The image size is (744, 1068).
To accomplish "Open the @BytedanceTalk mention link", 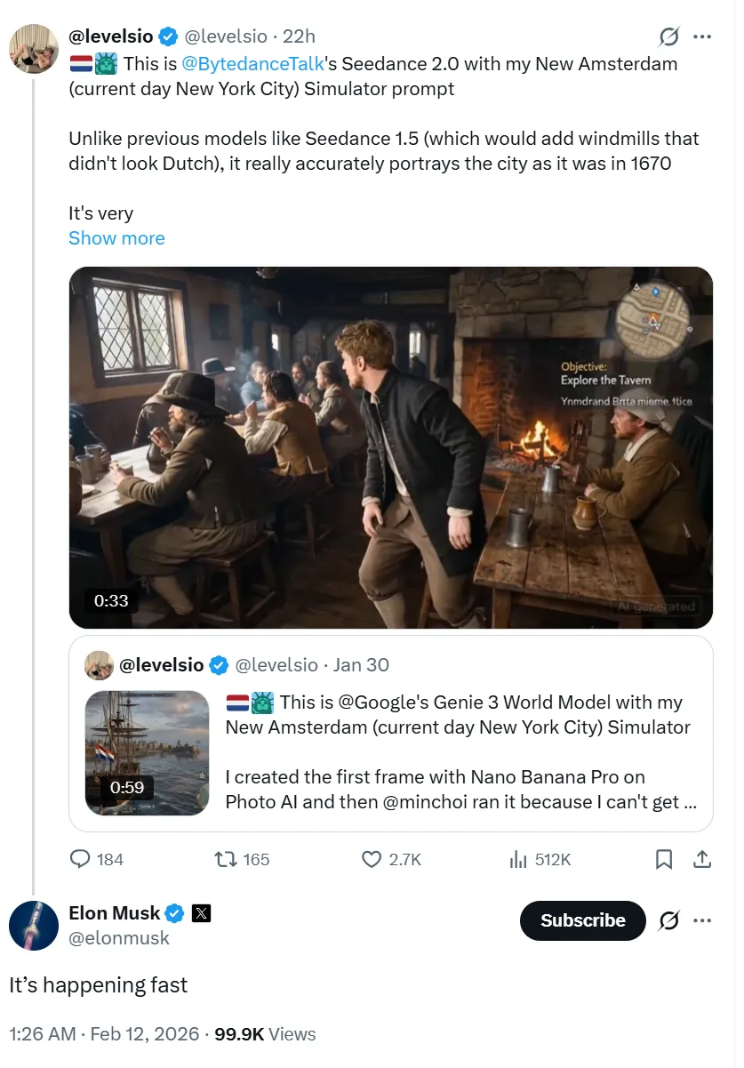I will (241, 64).
